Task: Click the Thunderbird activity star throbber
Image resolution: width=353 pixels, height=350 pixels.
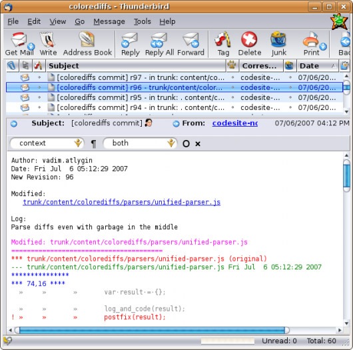Action: tap(339, 21)
